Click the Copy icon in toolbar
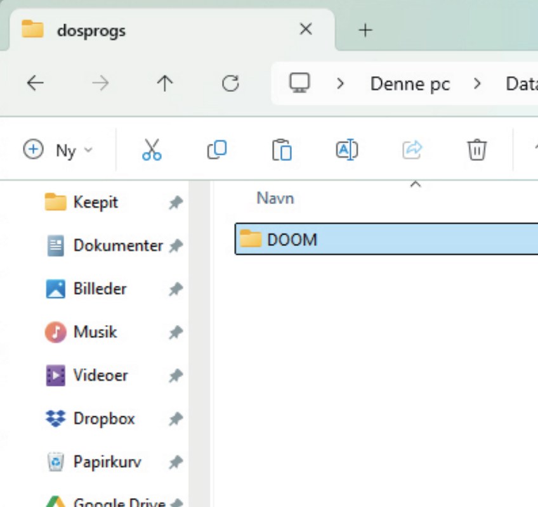538x507 pixels. pos(216,150)
